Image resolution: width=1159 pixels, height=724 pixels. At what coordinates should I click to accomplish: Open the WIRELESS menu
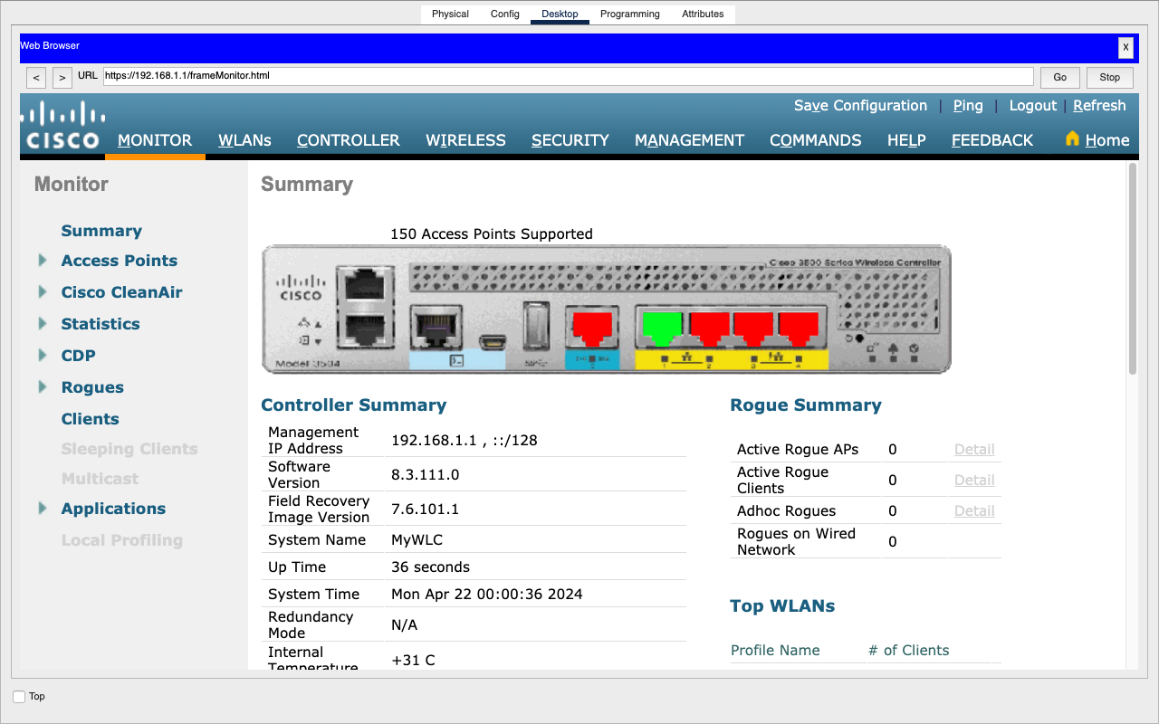[465, 140]
